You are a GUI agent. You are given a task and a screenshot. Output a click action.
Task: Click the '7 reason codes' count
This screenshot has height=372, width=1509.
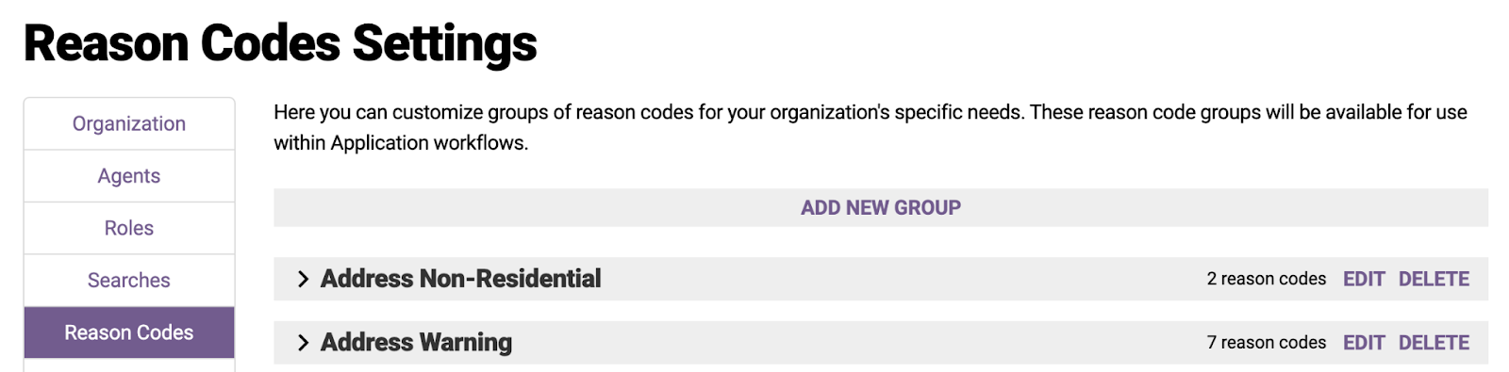[1266, 343]
